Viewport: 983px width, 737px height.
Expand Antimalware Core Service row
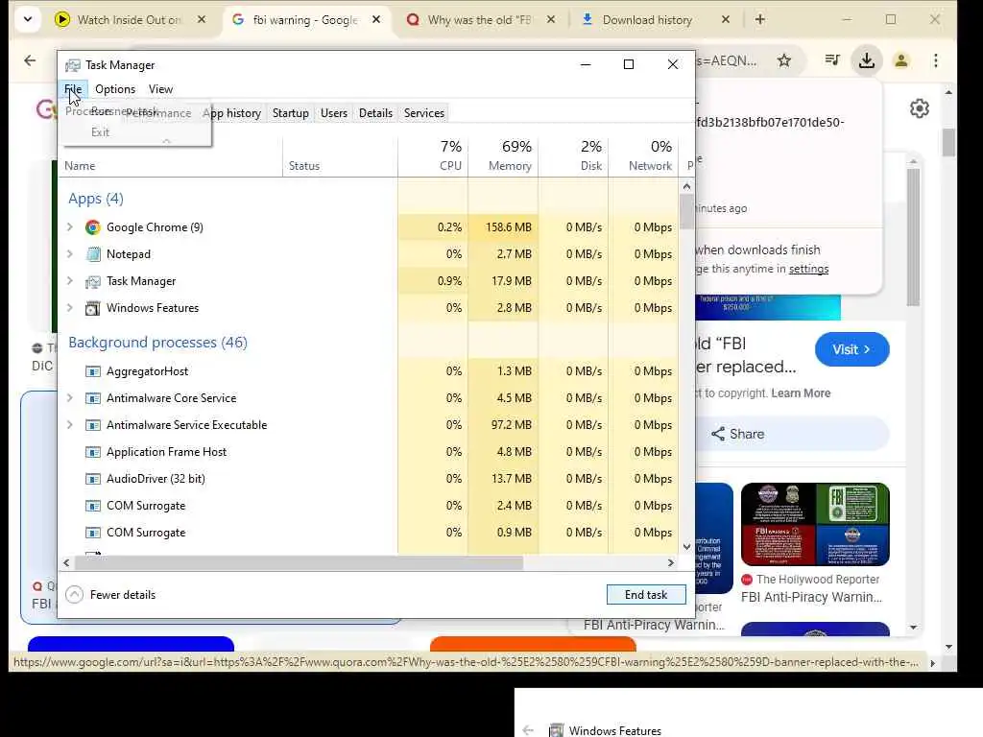click(69, 398)
